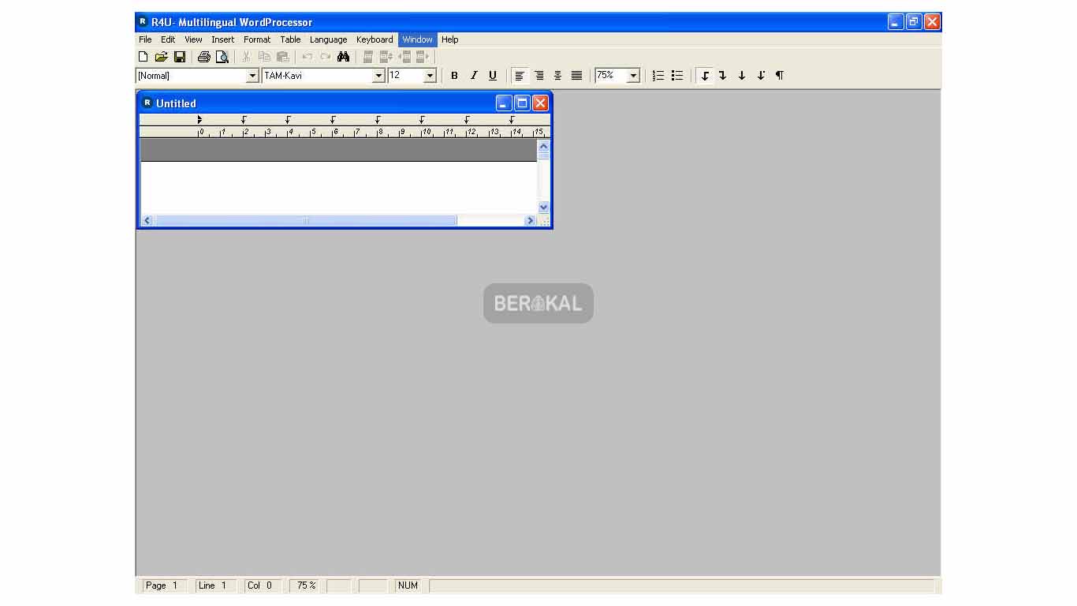Select the center tab stop type
Viewport: 1077px width, 606px height.
point(742,76)
